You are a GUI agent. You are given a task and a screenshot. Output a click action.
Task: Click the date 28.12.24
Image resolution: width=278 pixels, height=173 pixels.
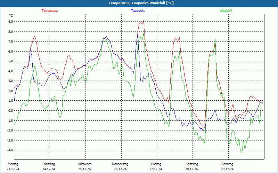pyautogui.click(x=191, y=169)
